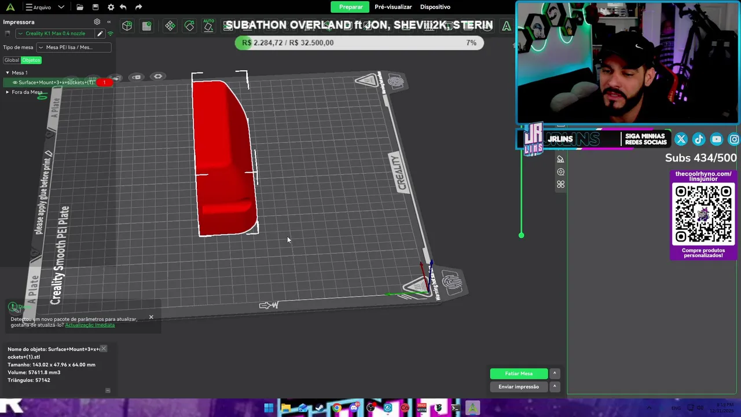Click the Triângulos: 57142 text
This screenshot has height=417, width=741.
[29, 380]
